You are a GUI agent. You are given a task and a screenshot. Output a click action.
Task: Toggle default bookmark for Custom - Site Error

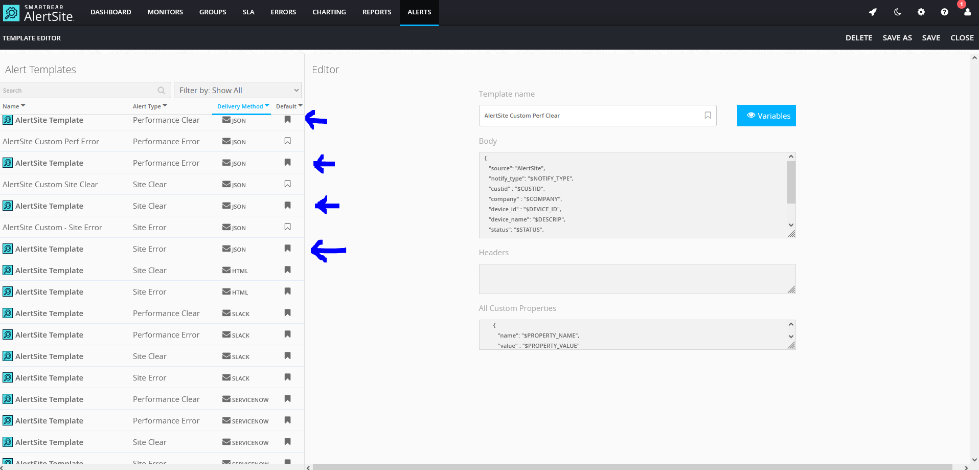click(x=287, y=227)
